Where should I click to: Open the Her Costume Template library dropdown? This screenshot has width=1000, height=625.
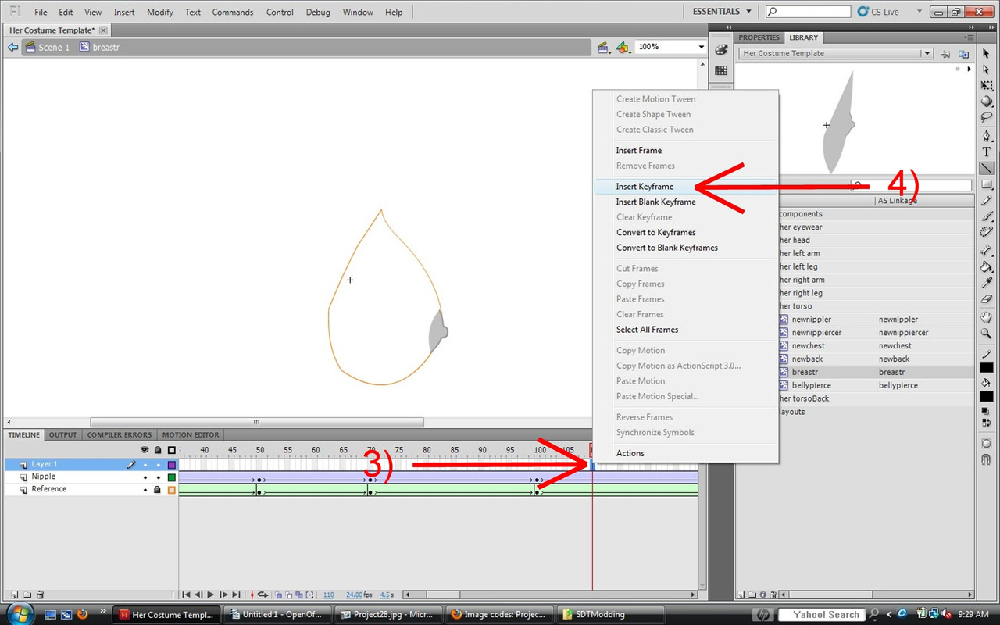927,54
